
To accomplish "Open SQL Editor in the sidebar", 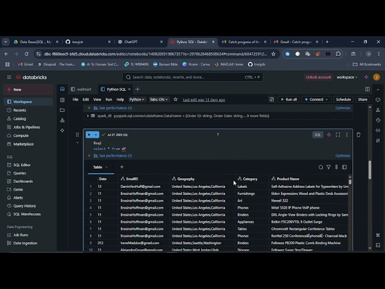I will (x=28, y=165).
